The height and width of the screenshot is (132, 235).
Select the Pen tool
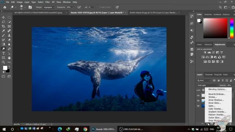9,49
